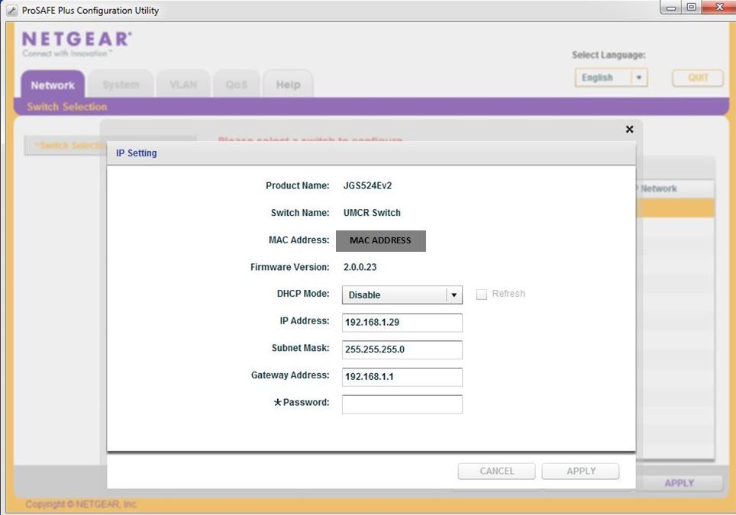Click the wrench icon in title bar
The width and height of the screenshot is (736, 515).
click(11, 11)
